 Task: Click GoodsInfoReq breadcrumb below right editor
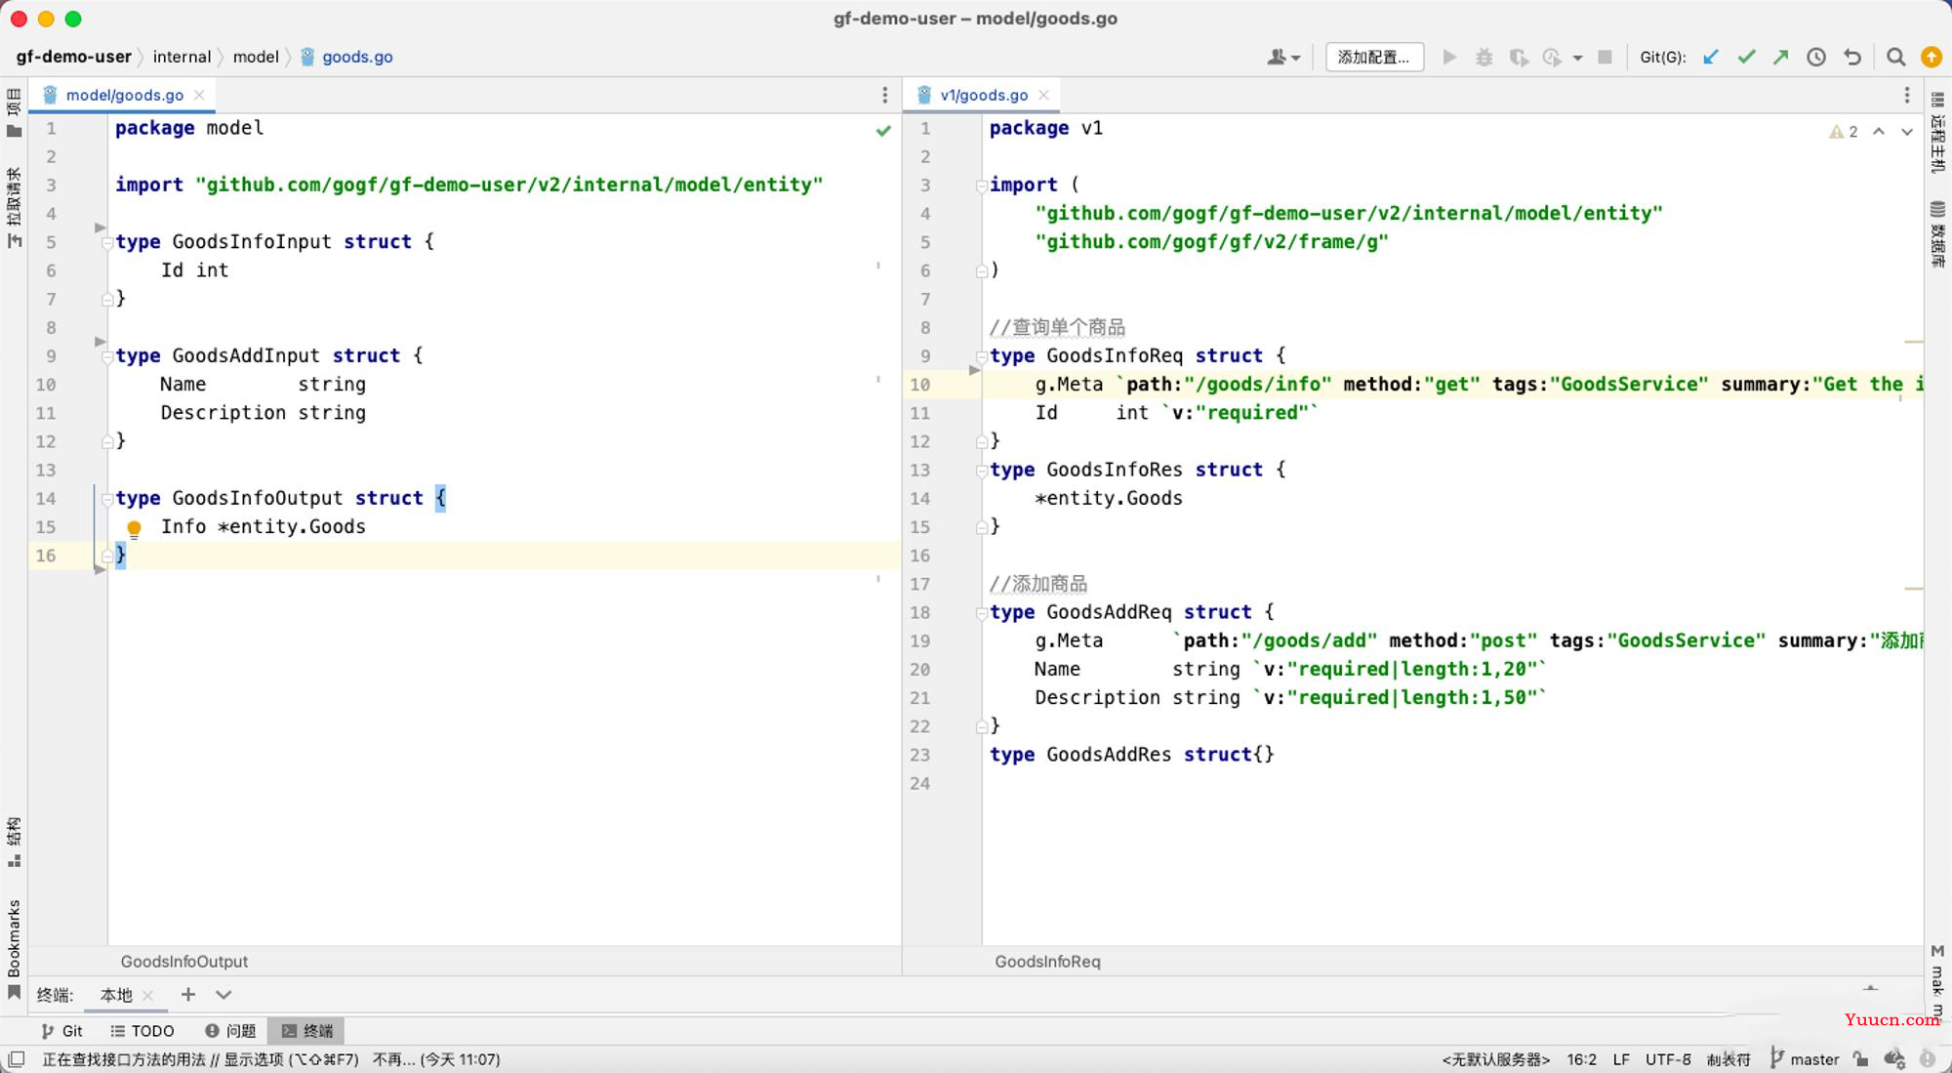(x=1047, y=962)
